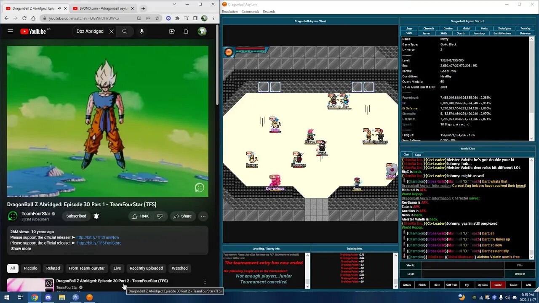Click the stats panel scrollbar down arrow
The height and width of the screenshot is (303, 539).
pos(531,138)
